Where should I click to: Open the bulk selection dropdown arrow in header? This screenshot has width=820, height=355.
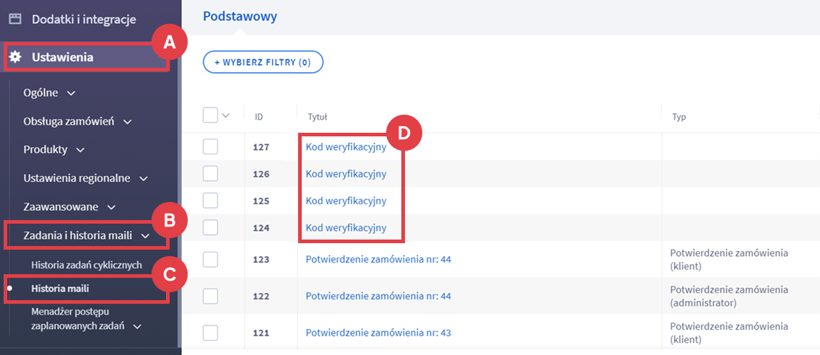click(225, 115)
